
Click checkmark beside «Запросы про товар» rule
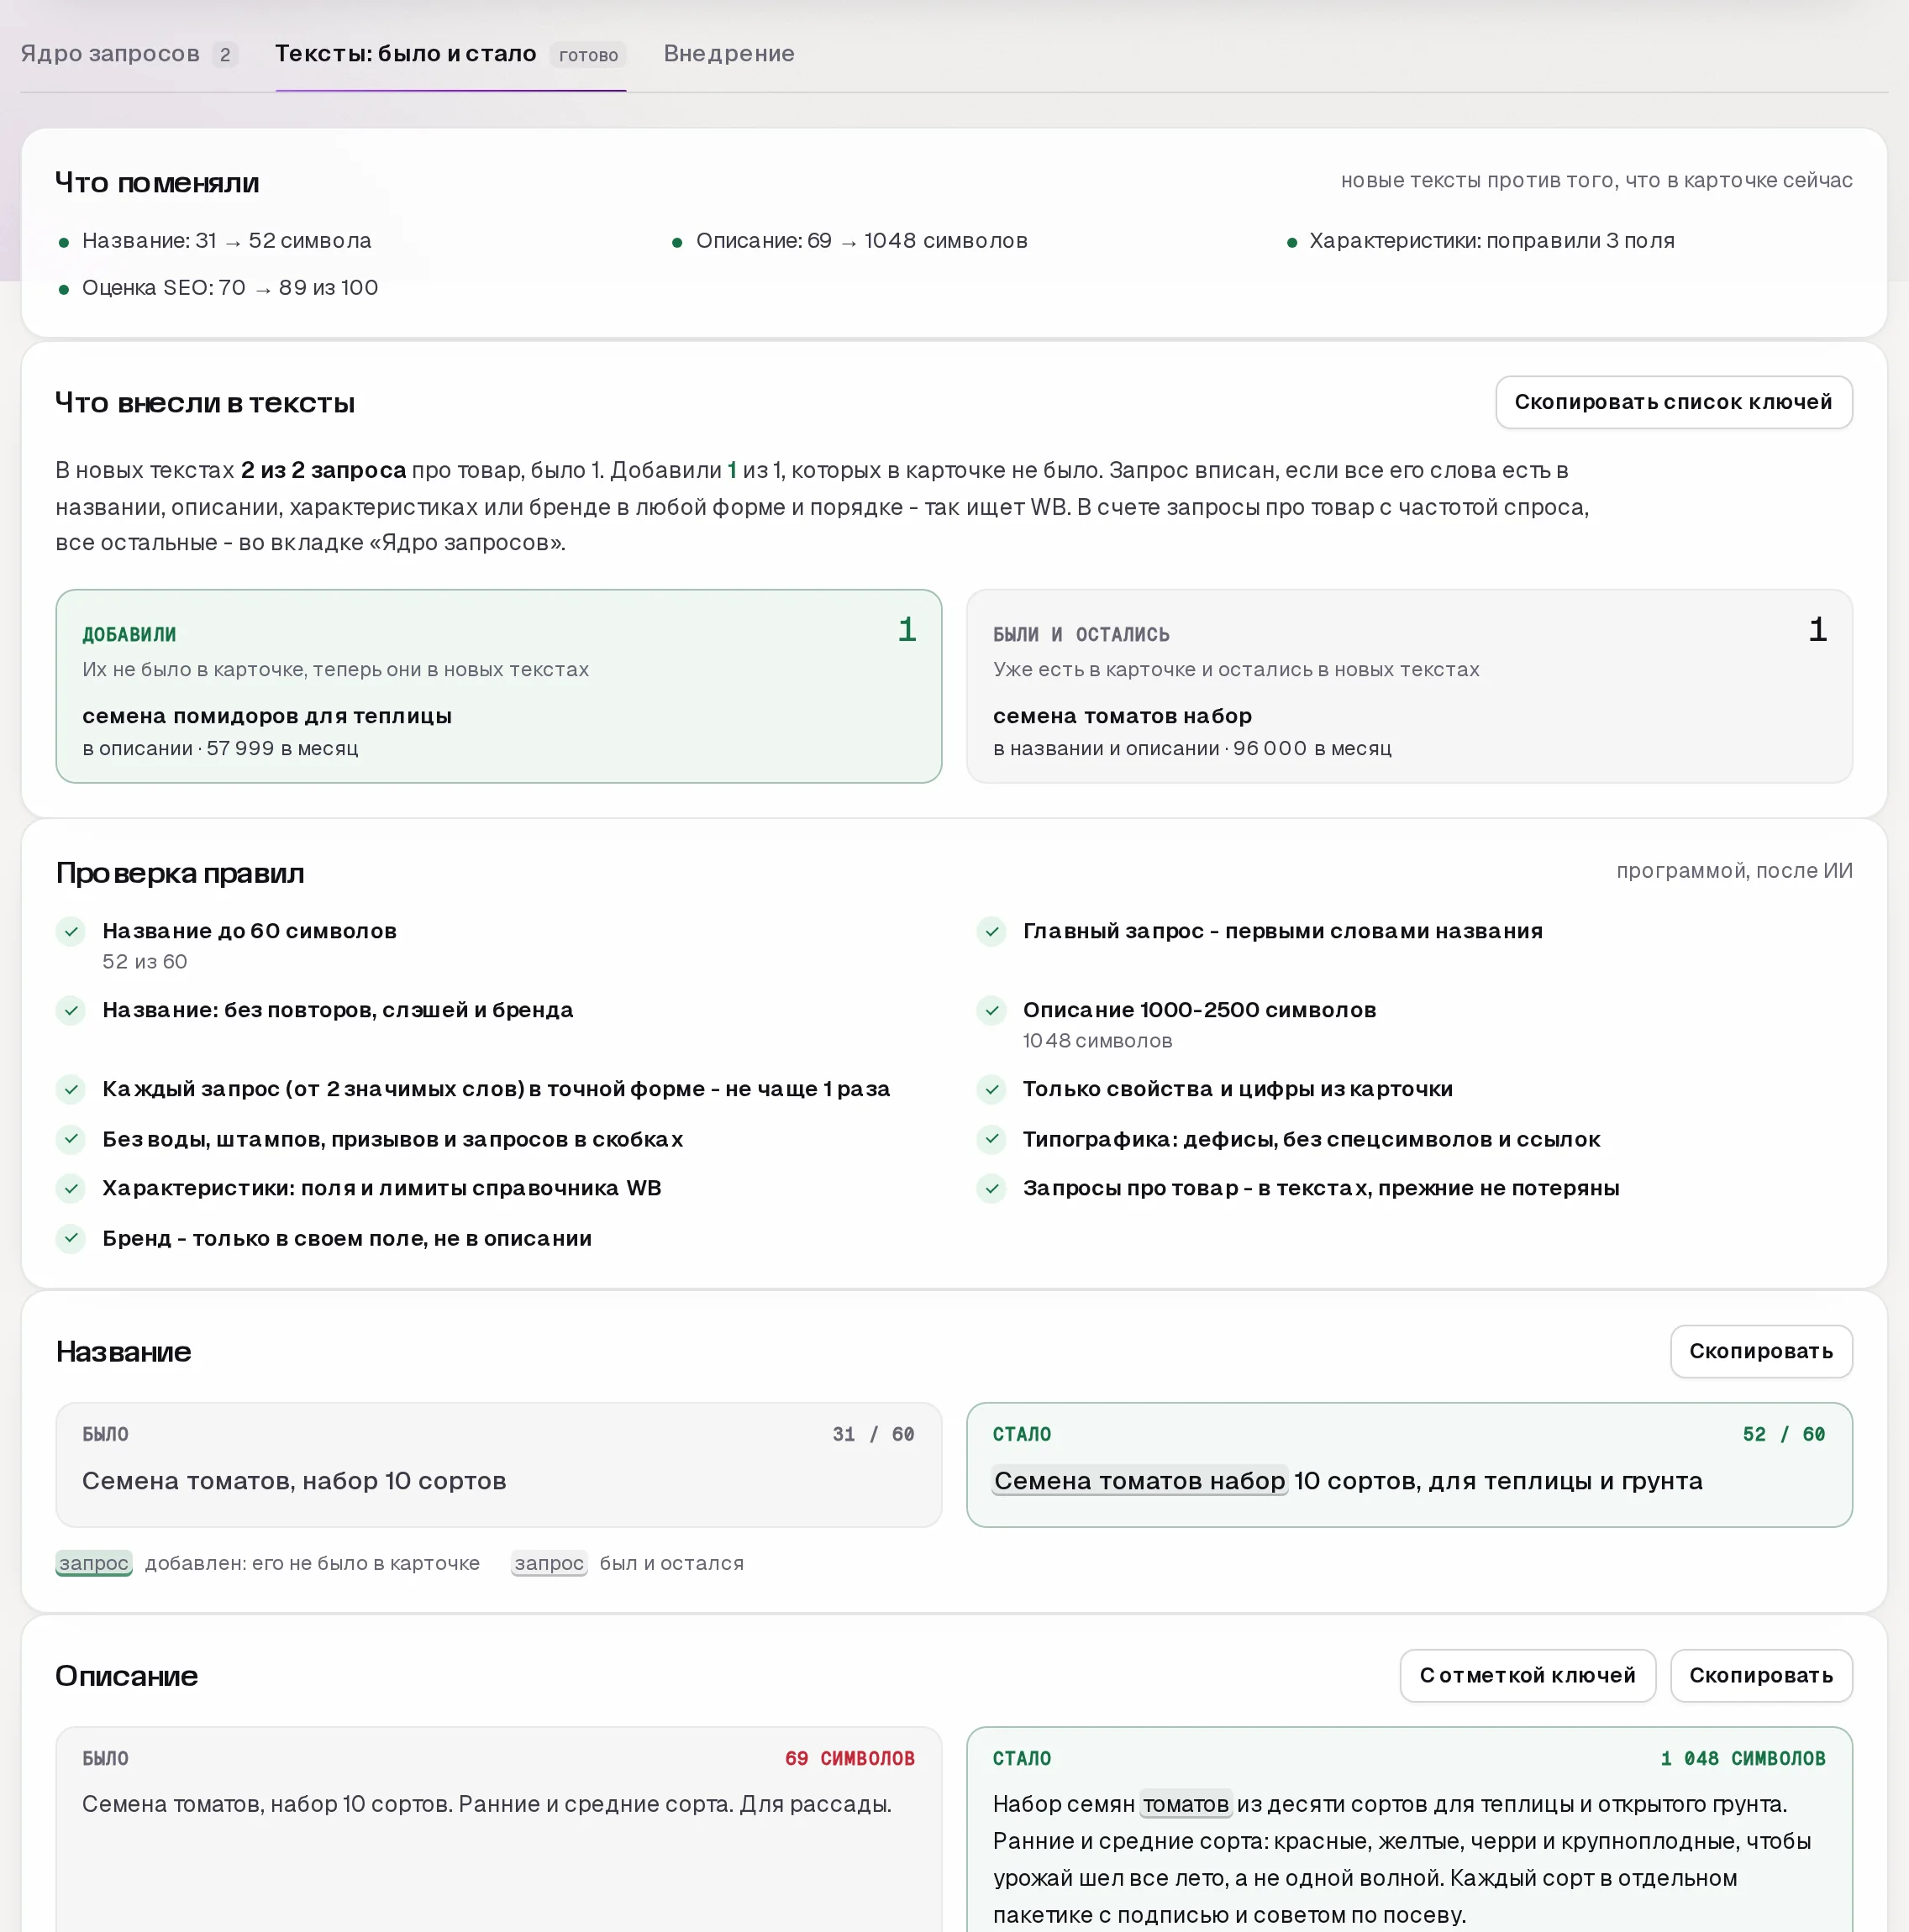click(x=991, y=1188)
